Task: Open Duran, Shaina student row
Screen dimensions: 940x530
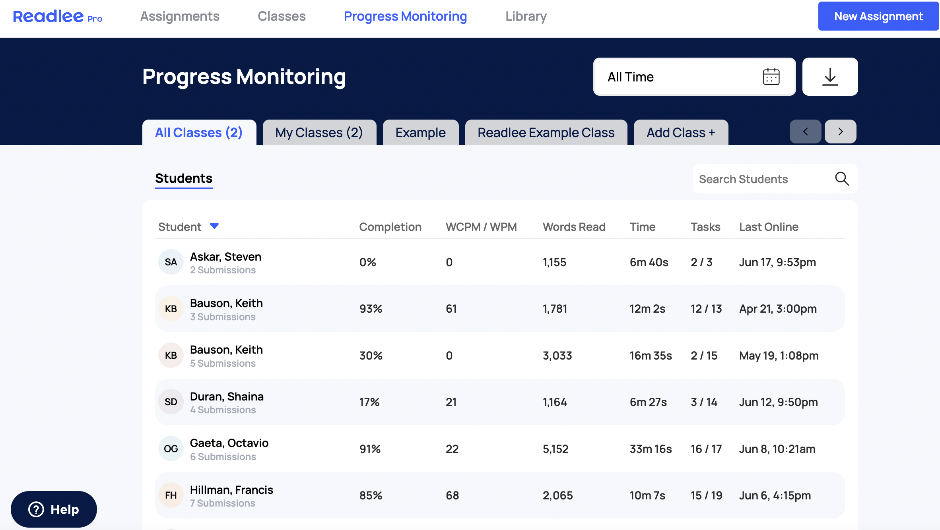Action: pos(500,402)
